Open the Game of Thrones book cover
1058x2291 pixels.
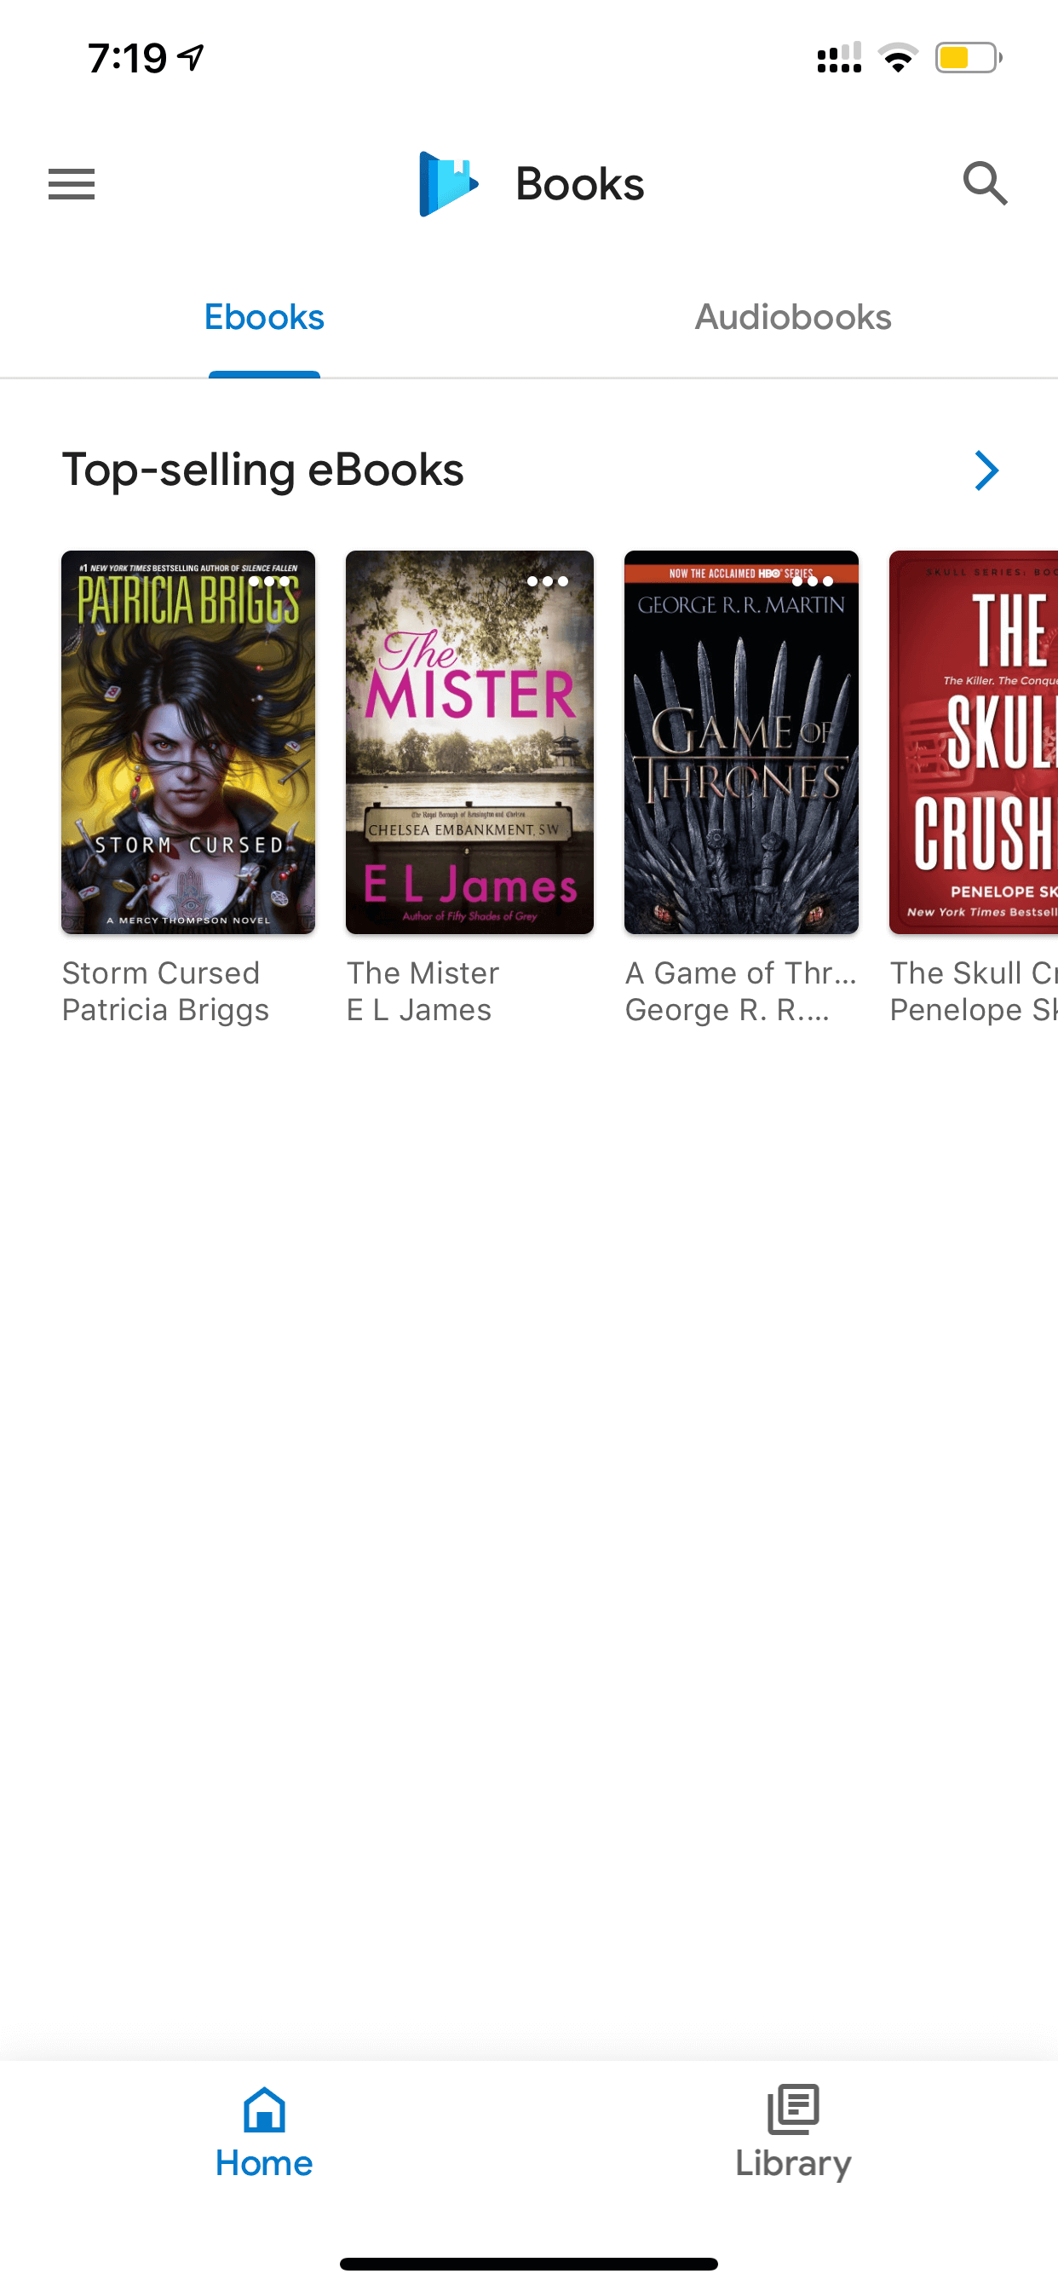pyautogui.click(x=741, y=742)
